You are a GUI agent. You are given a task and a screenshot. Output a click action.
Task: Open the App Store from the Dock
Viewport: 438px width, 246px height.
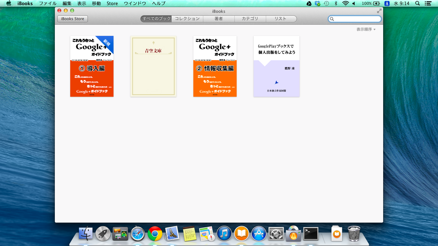point(259,234)
